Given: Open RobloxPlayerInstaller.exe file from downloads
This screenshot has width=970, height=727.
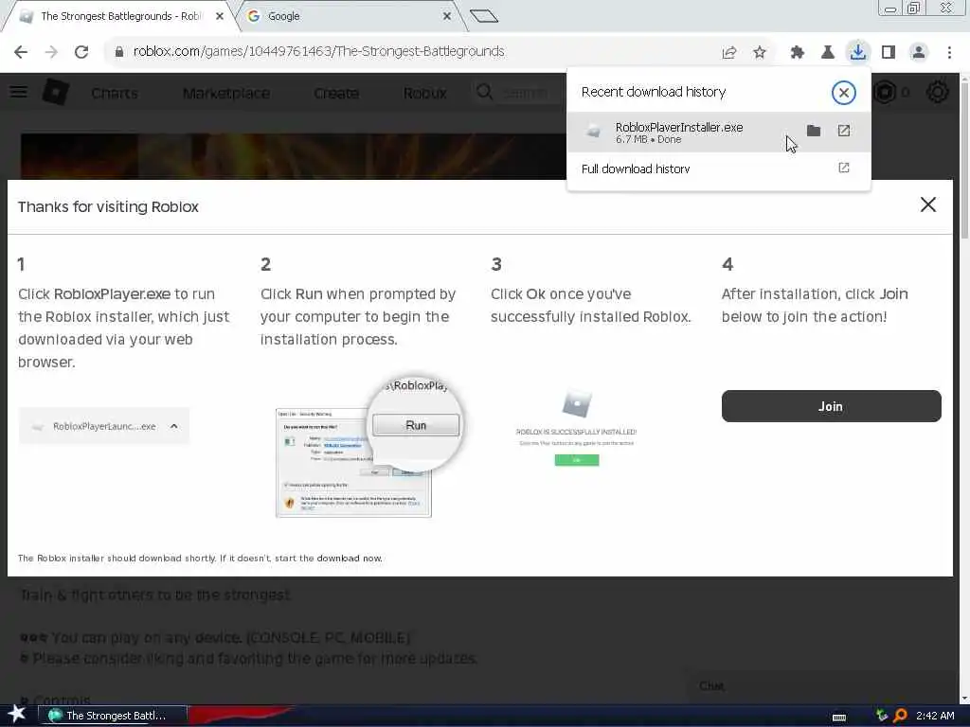Looking at the screenshot, I should pos(844,131).
